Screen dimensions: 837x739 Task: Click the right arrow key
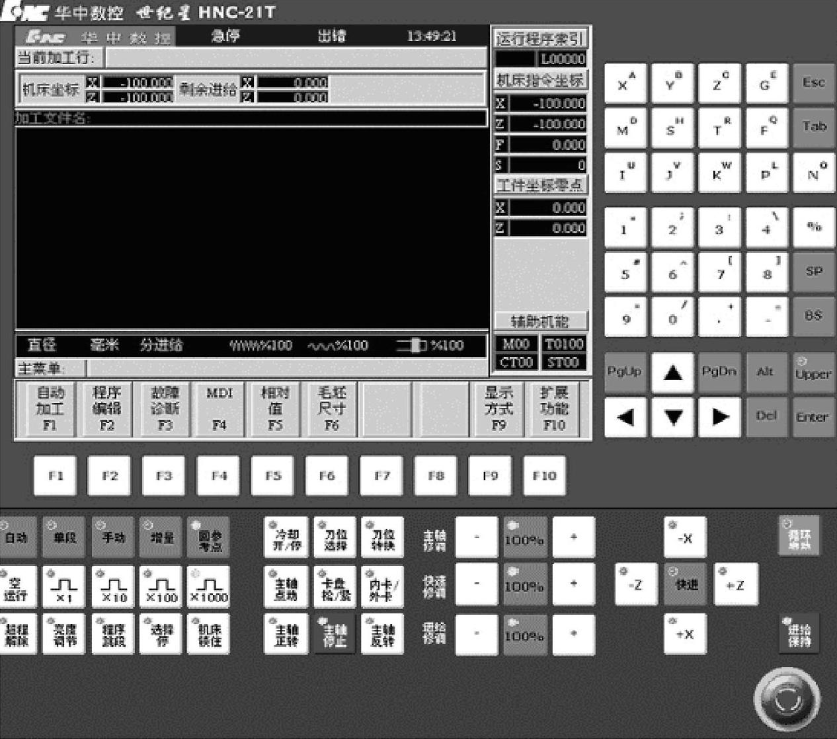pyautogui.click(x=720, y=417)
